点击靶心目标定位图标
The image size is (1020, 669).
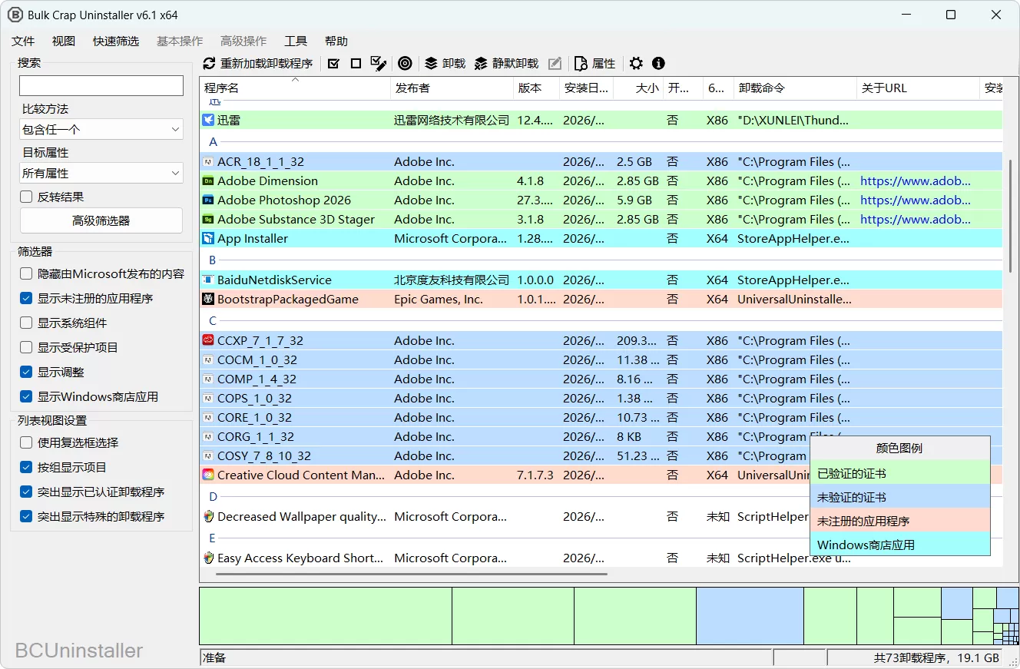406,64
